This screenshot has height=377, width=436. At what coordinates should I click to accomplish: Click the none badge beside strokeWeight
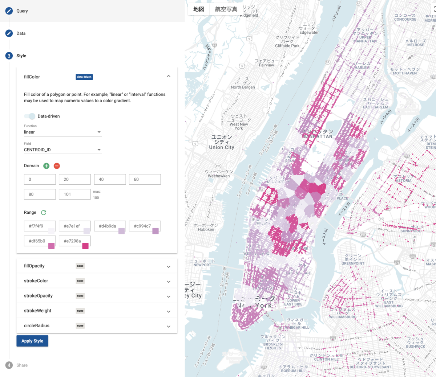point(80,311)
